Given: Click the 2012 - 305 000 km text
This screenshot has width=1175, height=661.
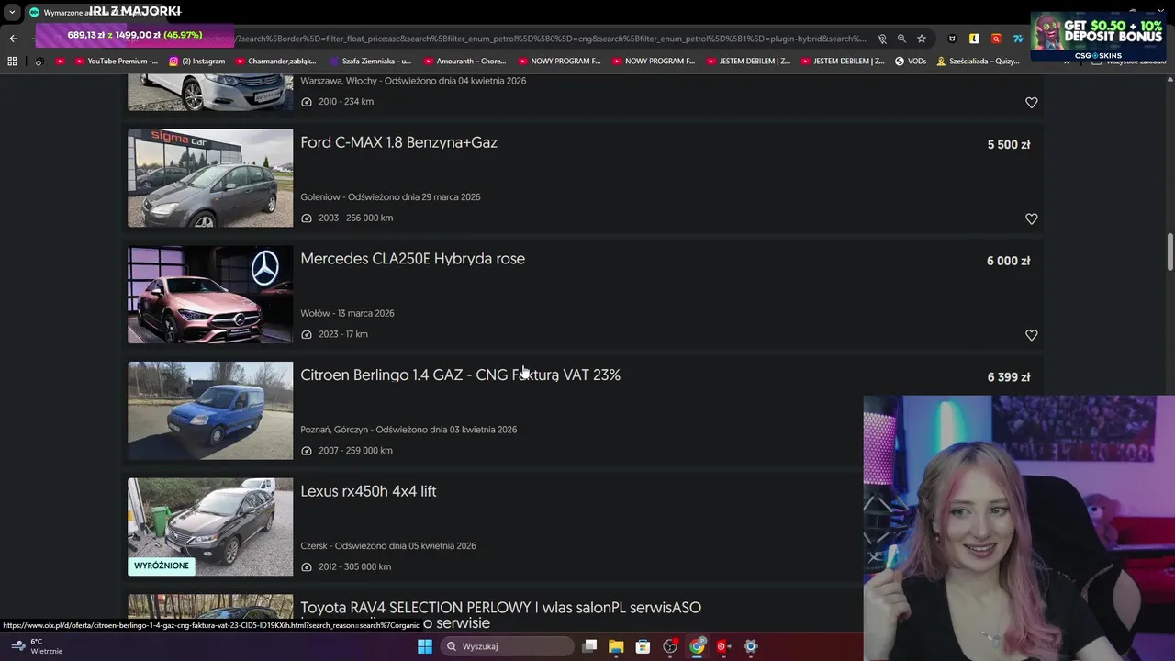Looking at the screenshot, I should (354, 566).
